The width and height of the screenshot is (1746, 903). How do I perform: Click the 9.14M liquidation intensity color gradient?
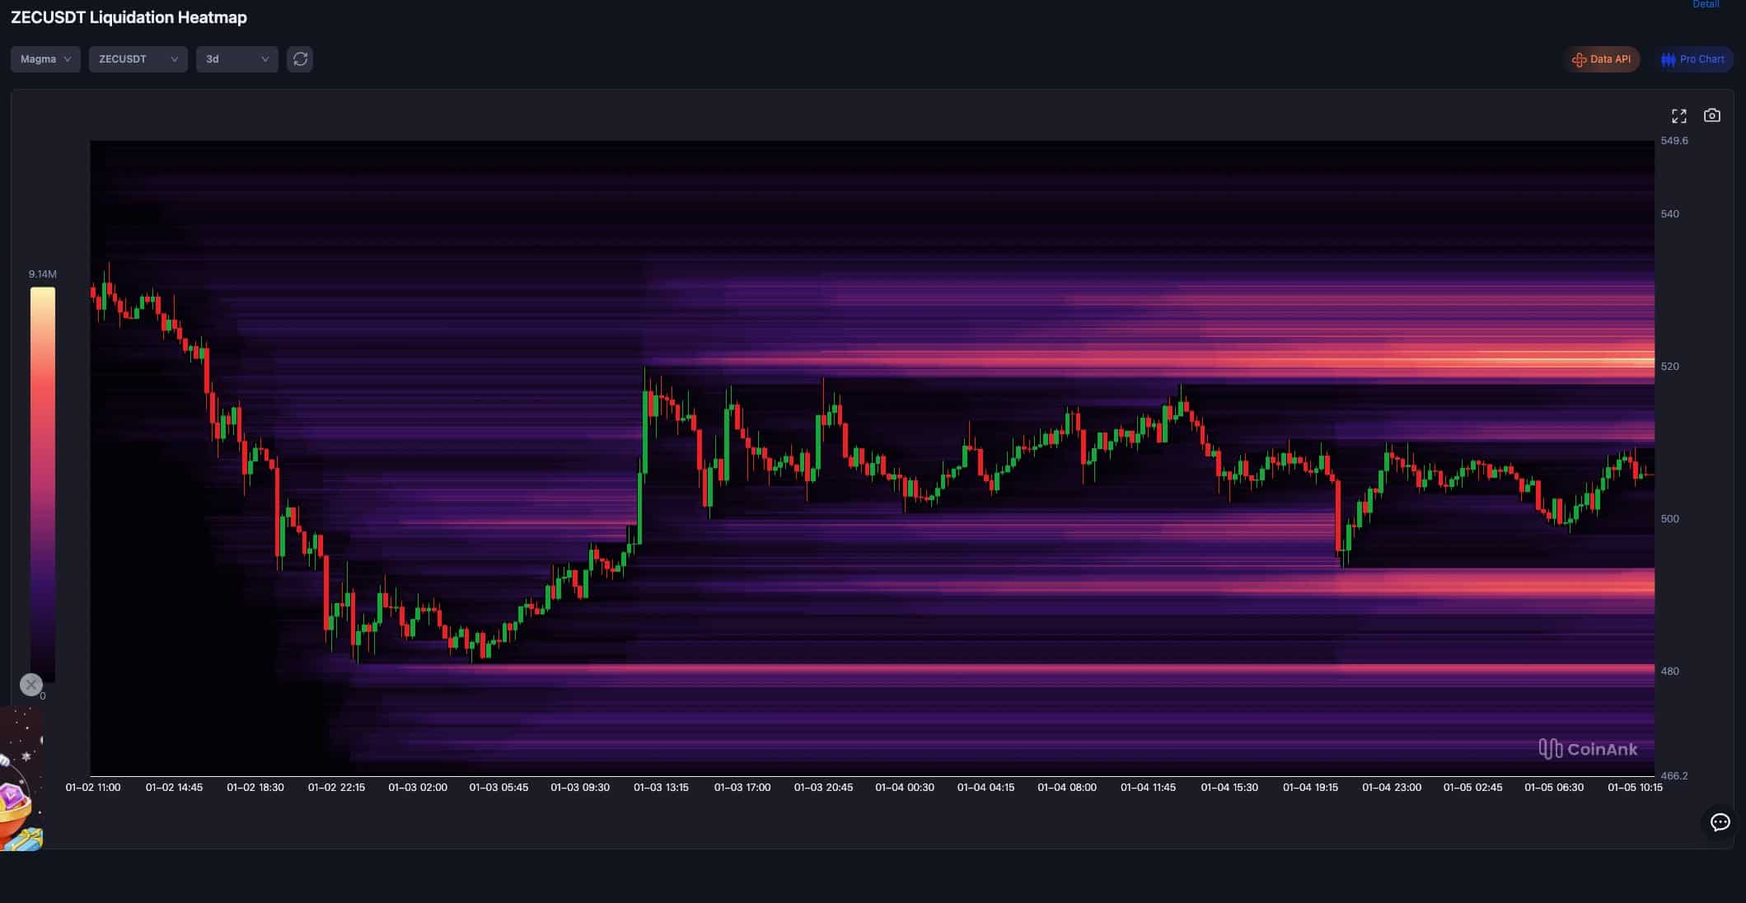point(41,478)
